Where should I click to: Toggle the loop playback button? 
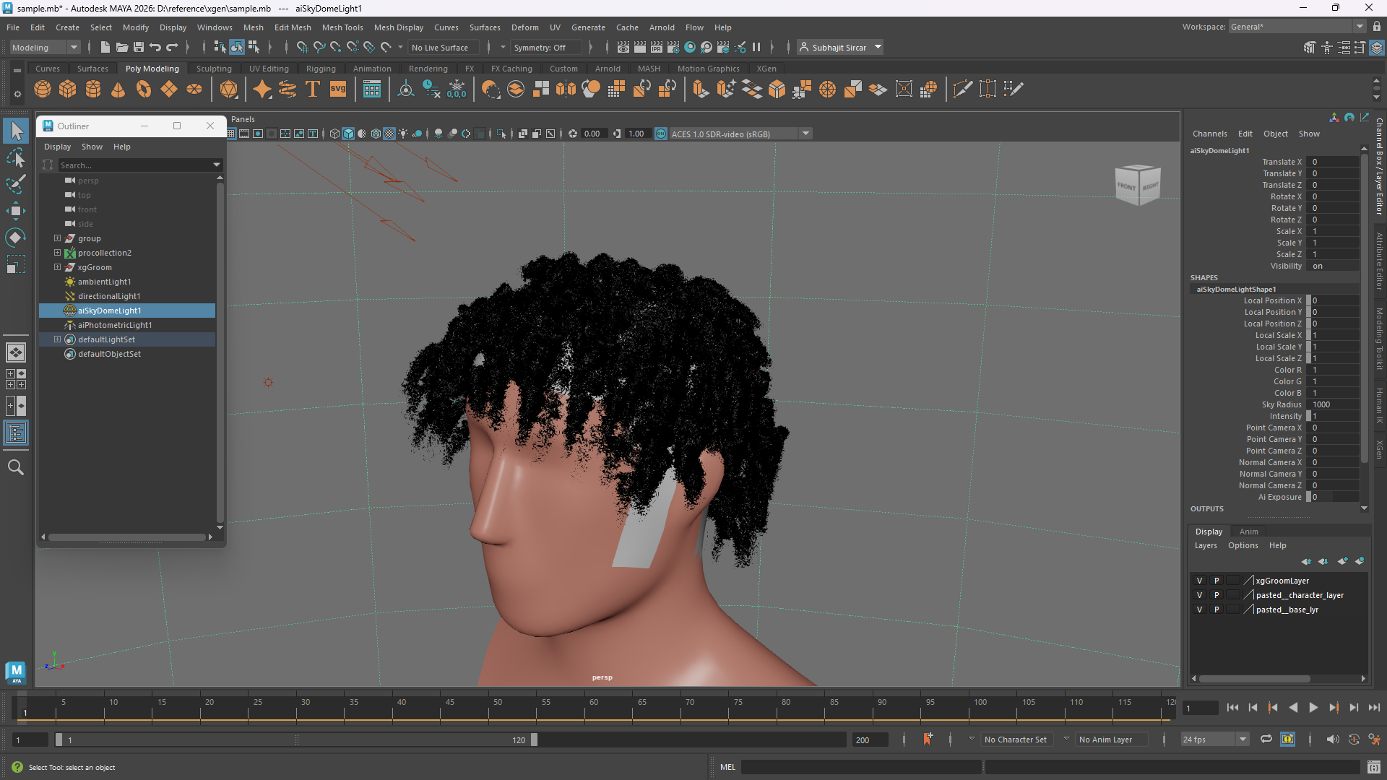point(1266,739)
